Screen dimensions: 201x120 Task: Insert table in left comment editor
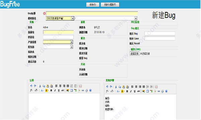click(71, 90)
